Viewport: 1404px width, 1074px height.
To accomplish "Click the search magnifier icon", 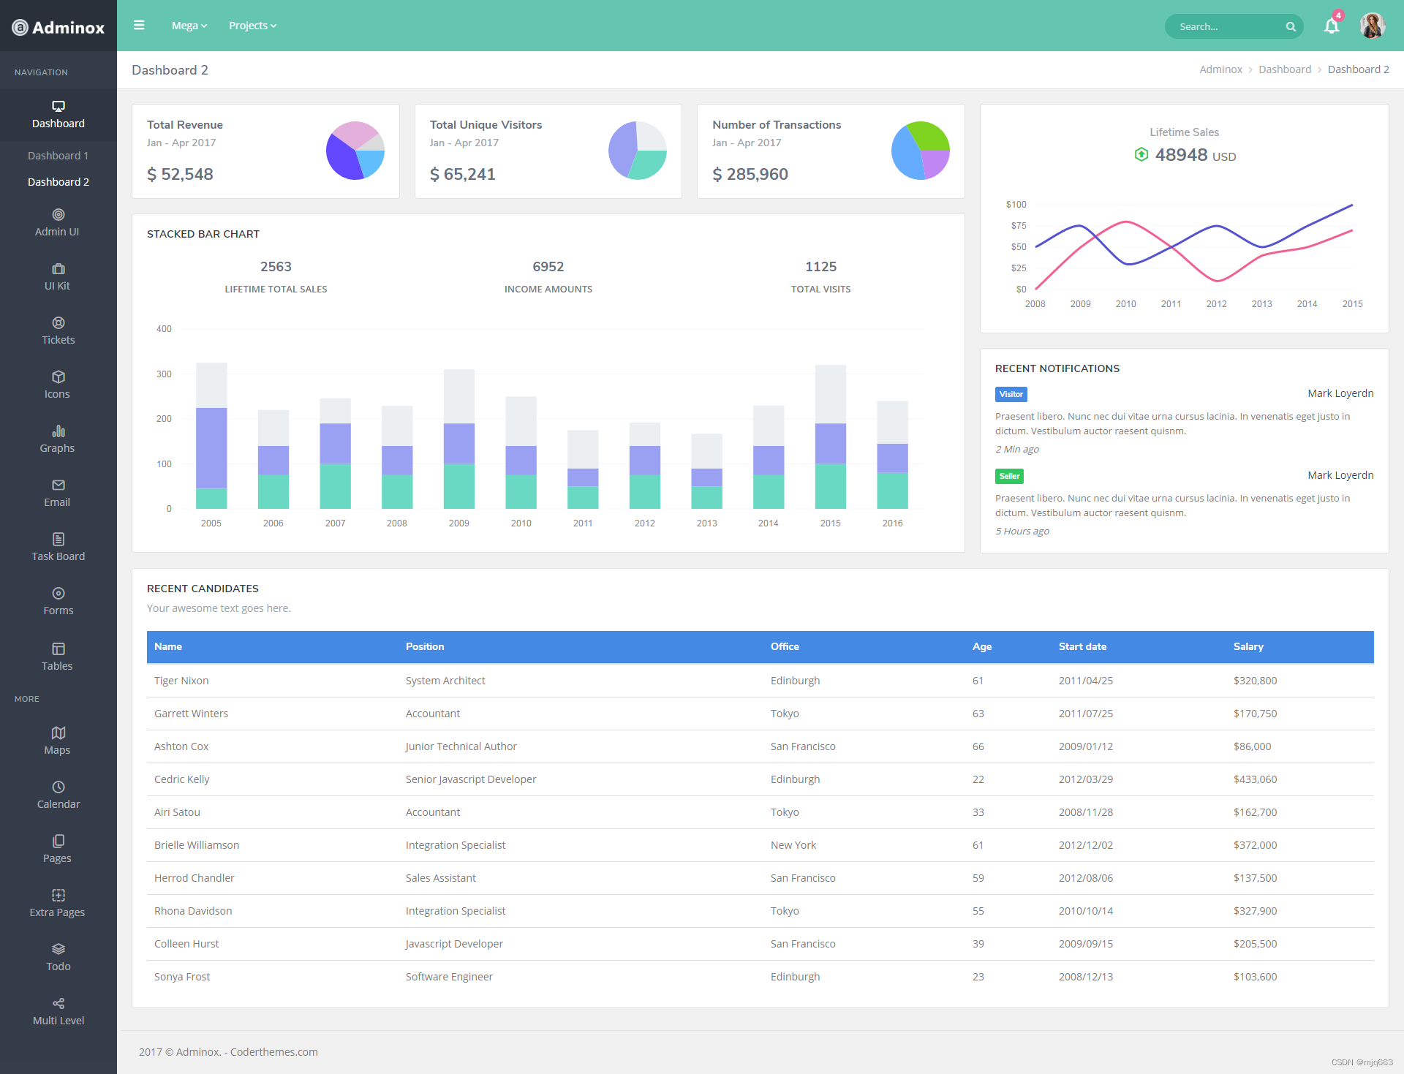I will click(1291, 26).
